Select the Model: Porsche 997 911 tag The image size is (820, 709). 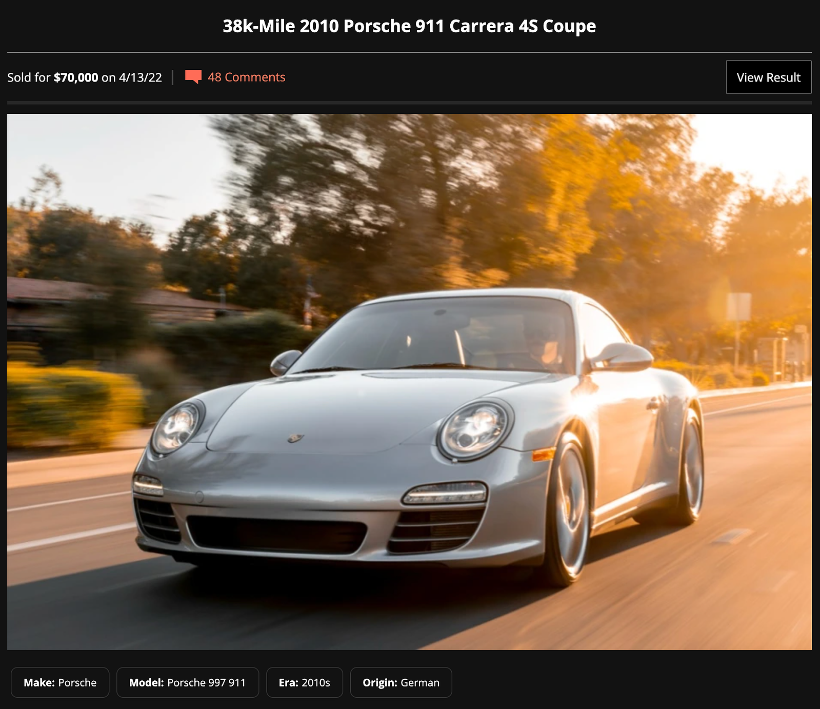188,682
